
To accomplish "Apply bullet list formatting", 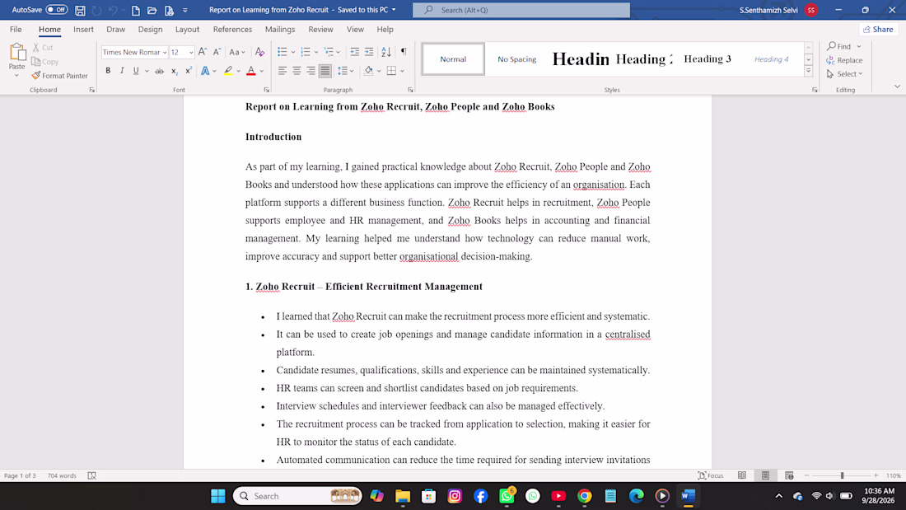I will pos(282,52).
